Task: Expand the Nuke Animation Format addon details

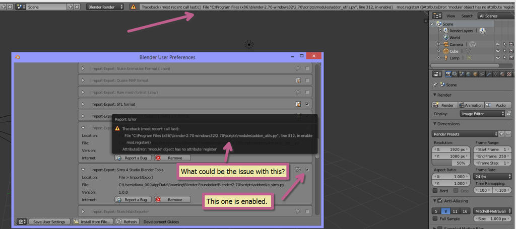Action: coord(83,68)
